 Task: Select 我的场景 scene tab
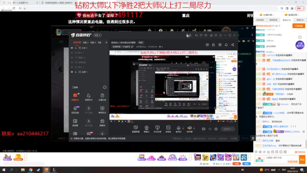(x=77, y=42)
